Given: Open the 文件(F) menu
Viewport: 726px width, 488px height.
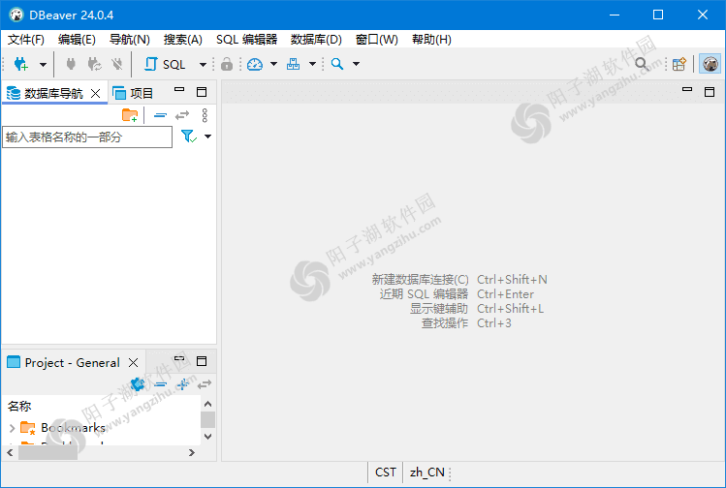Looking at the screenshot, I should click(26, 40).
